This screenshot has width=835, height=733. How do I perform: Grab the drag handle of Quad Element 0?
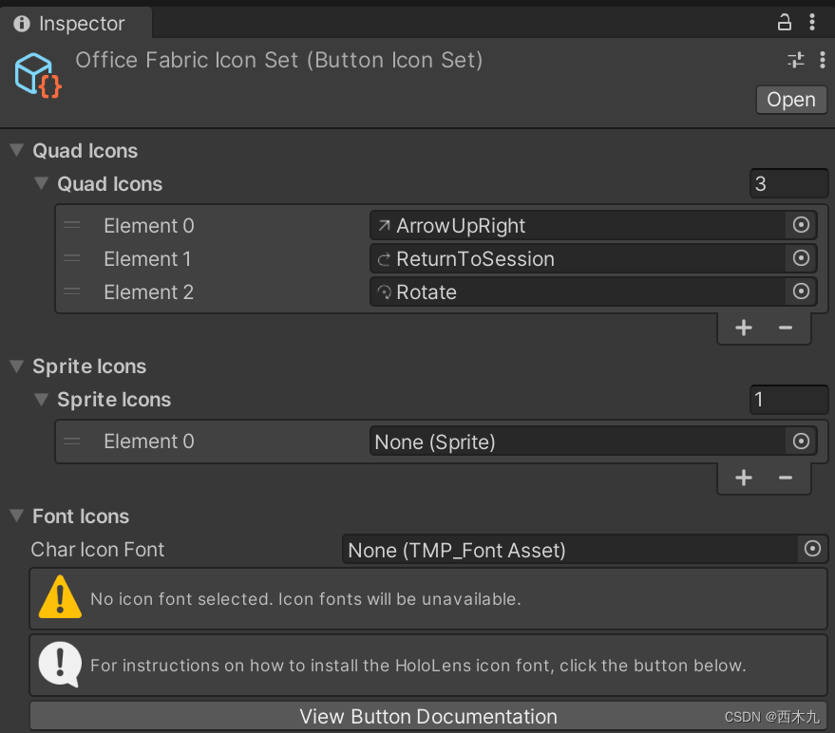click(x=71, y=225)
